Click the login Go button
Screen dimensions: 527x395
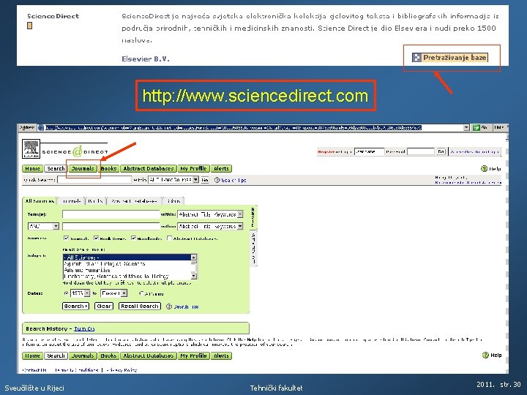tap(441, 152)
